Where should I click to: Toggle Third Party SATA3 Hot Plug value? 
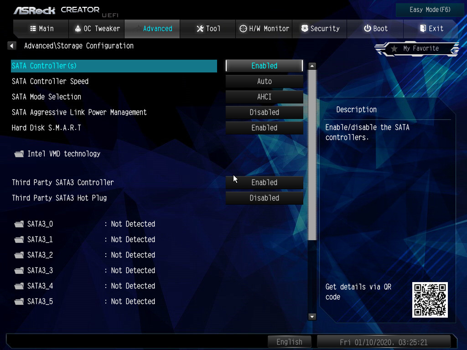264,198
